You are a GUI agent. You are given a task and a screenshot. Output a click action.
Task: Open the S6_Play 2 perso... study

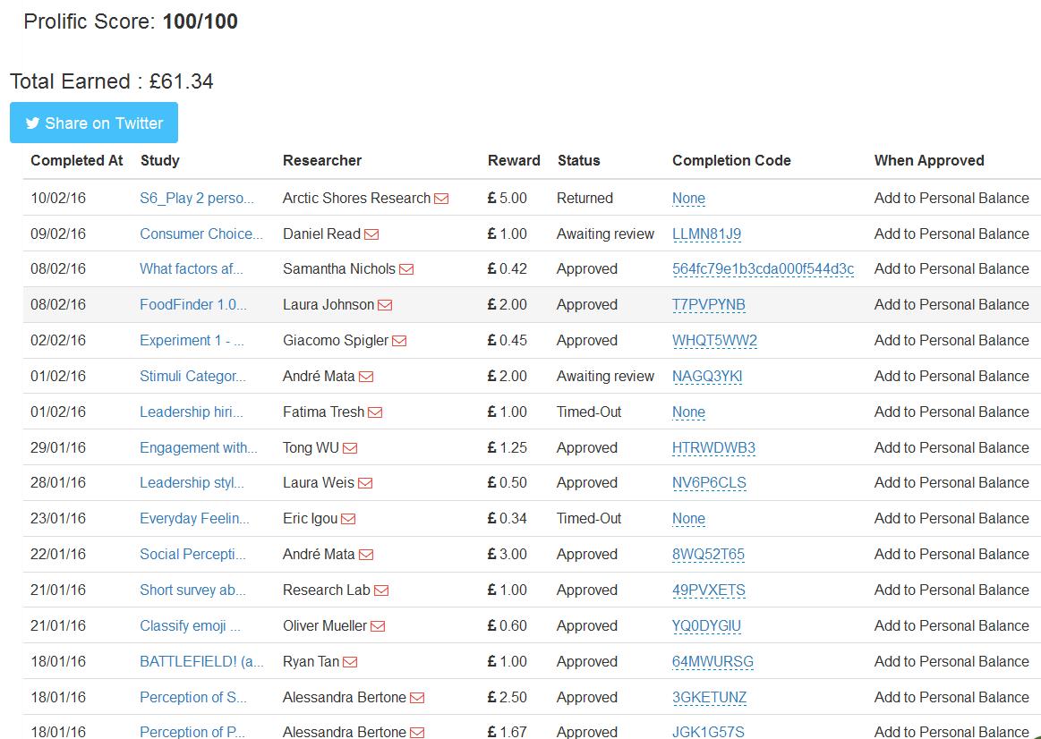197,199
